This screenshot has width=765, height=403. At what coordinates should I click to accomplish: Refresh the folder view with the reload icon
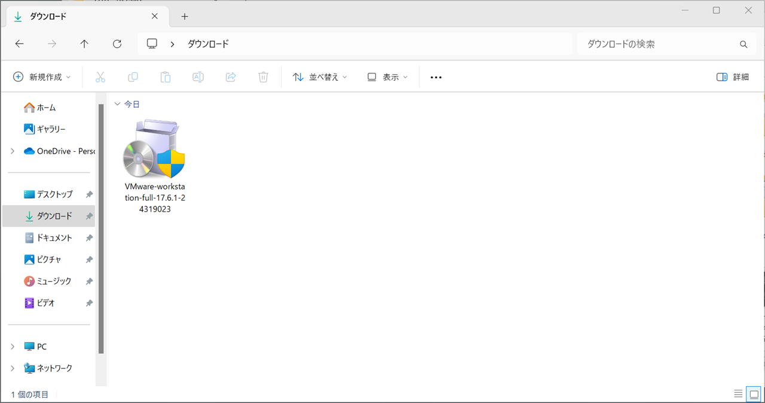tap(117, 44)
